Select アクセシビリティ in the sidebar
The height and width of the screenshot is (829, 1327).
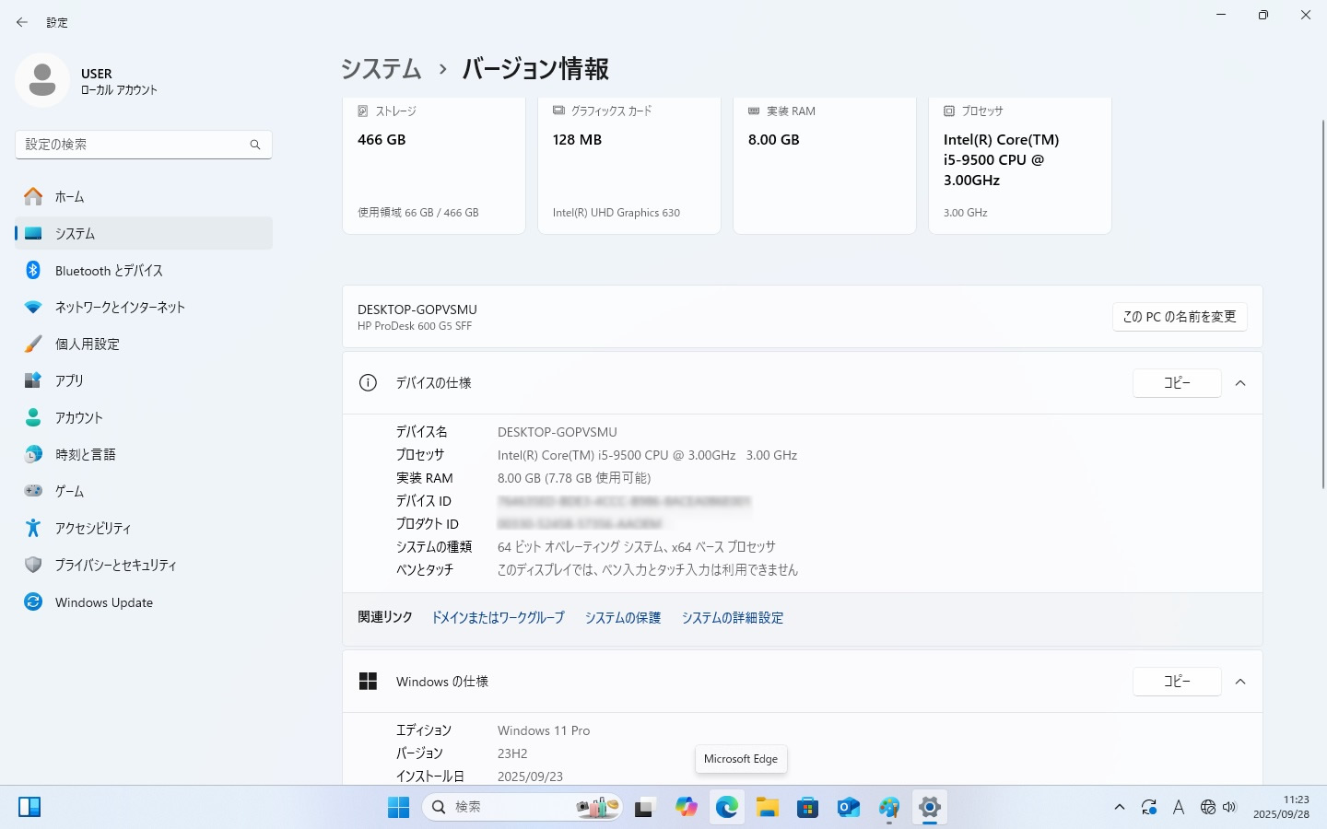tap(92, 529)
